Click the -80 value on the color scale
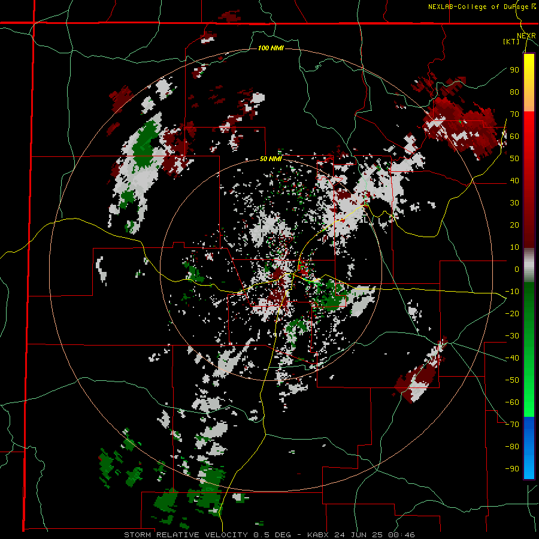Viewport: 539px width, 539px height. click(512, 447)
